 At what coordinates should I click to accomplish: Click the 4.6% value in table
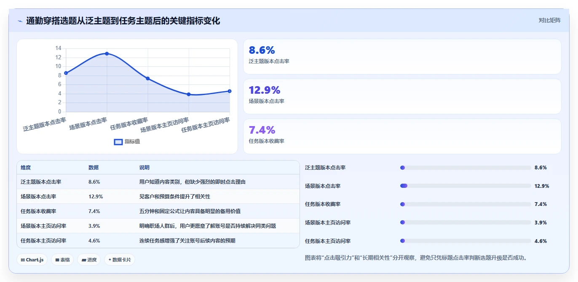click(94, 241)
